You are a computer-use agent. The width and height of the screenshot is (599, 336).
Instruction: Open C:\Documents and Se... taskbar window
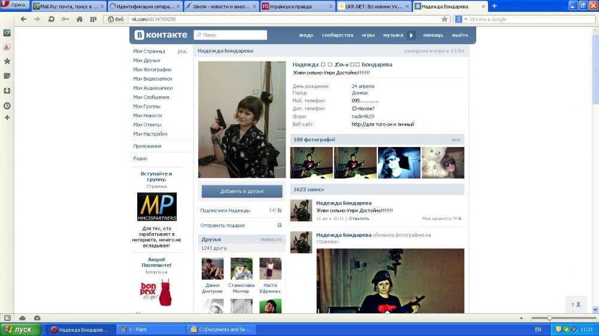[x=220, y=329]
